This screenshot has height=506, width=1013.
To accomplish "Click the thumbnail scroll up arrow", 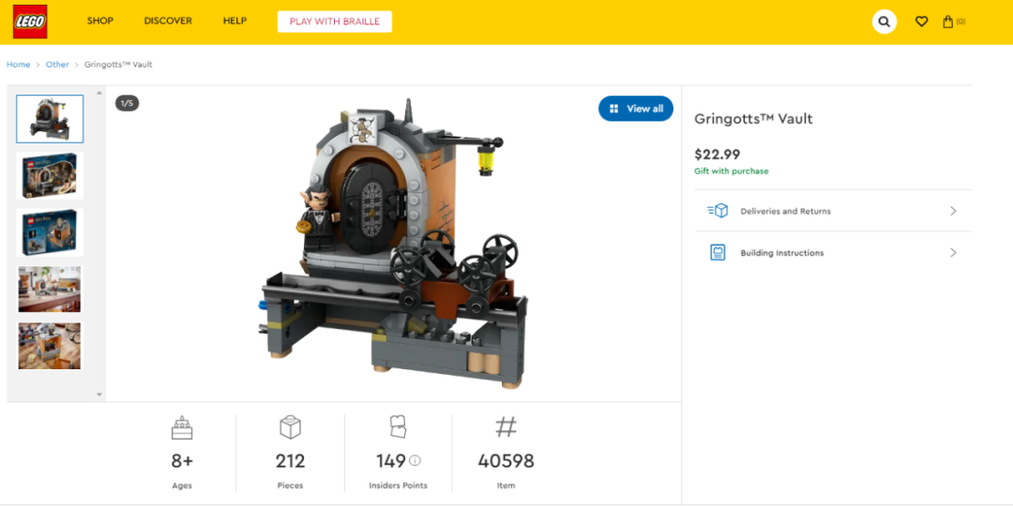I will [99, 93].
